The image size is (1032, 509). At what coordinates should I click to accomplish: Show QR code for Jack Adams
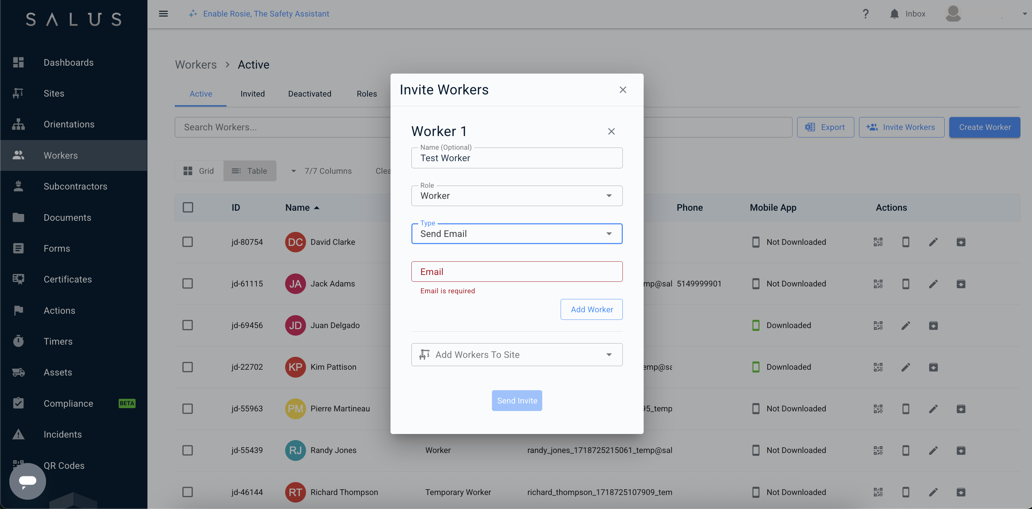[x=878, y=284]
